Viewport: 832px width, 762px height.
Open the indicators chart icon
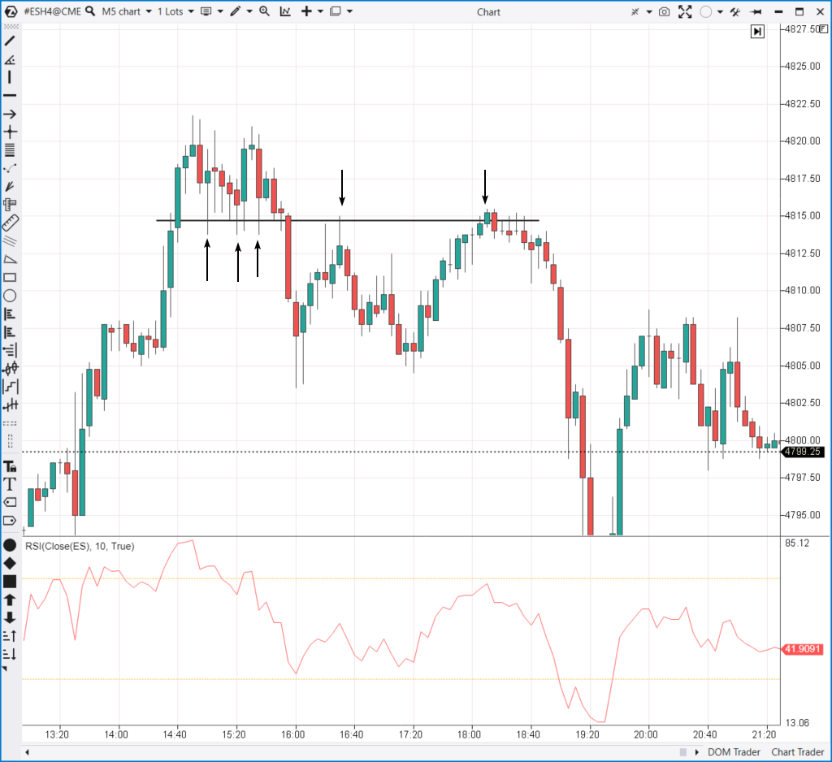[285, 11]
